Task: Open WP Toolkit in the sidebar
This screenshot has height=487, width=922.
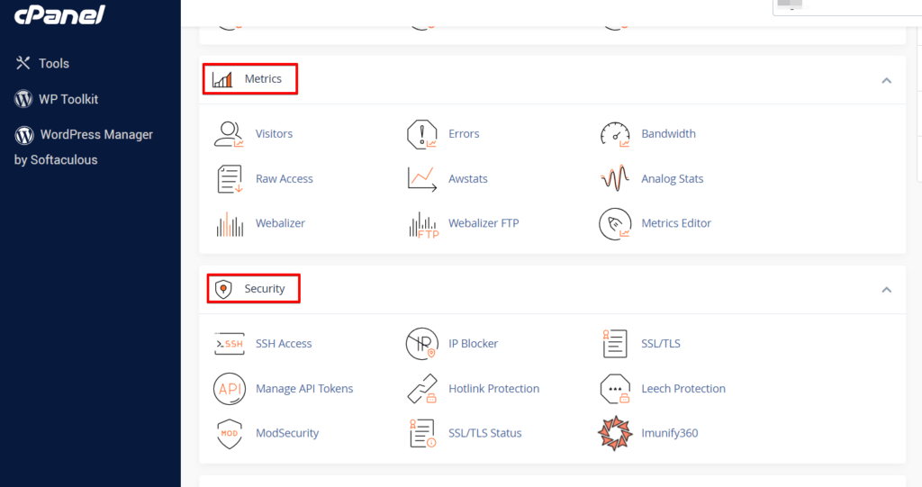Action: (68, 99)
